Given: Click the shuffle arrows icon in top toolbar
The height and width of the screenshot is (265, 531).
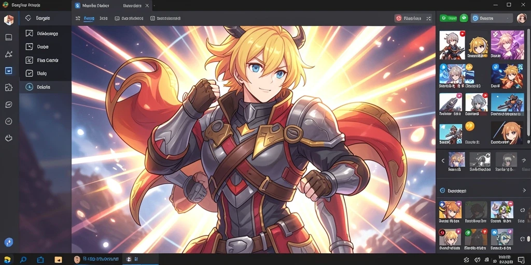Looking at the screenshot, I should (x=428, y=18).
